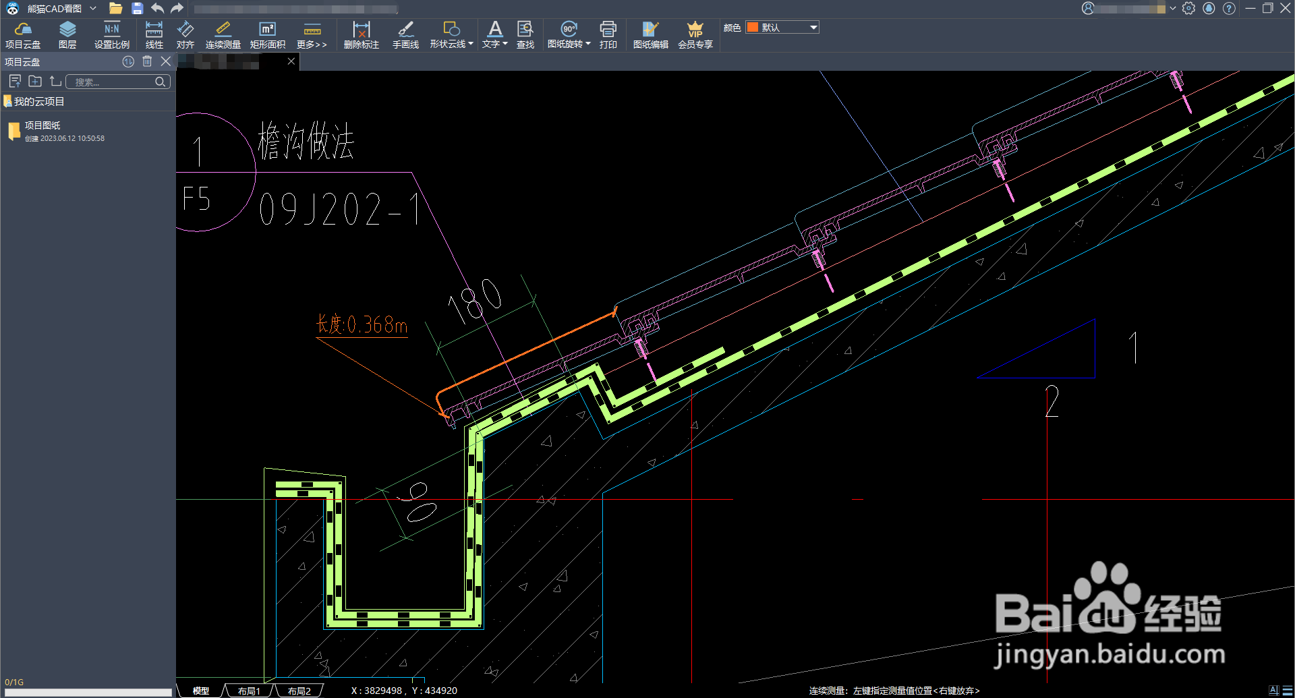Go up one level in cloud panel
The image size is (1295, 698).
[55, 82]
